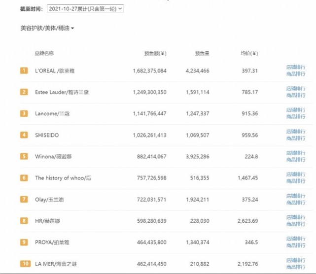Open 店铺排行 for PROYA row

click(296, 239)
